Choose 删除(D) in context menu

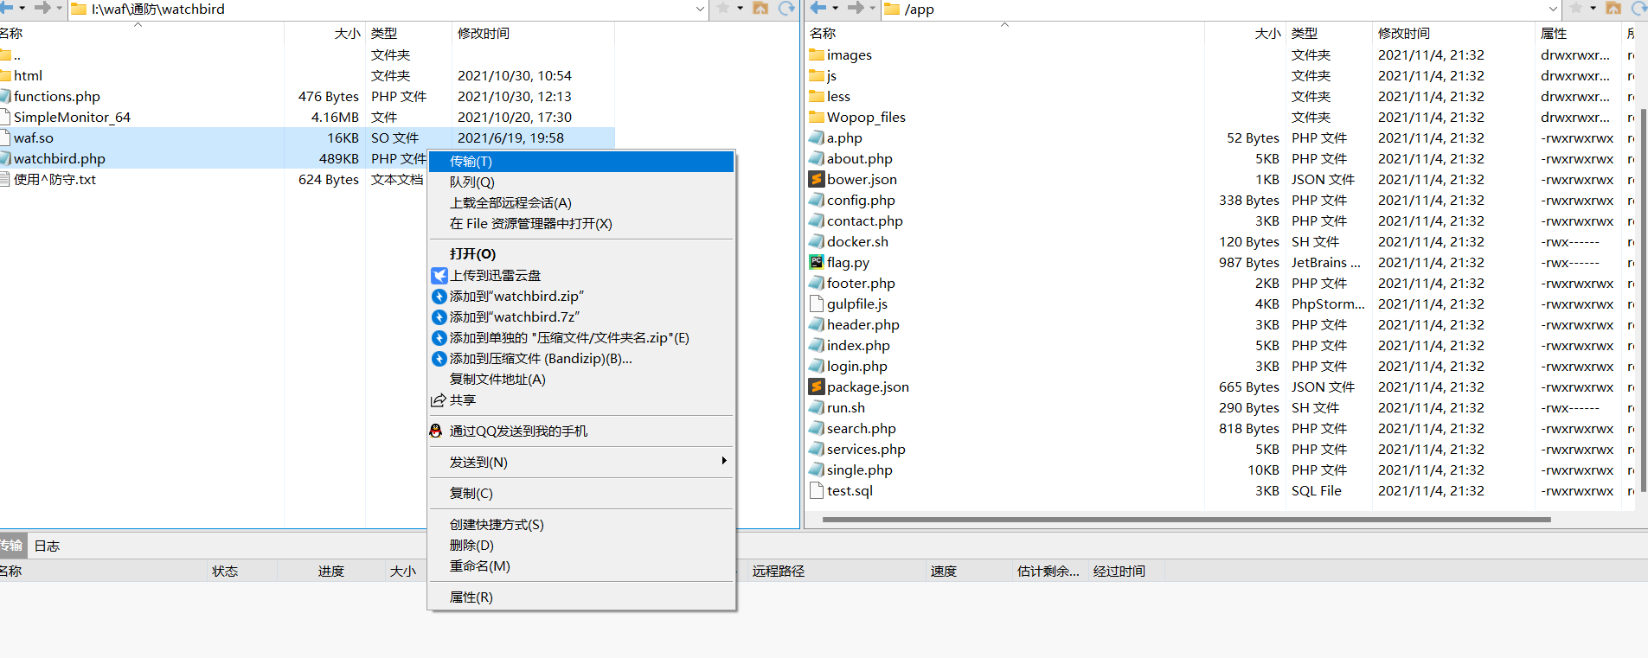[581, 546]
